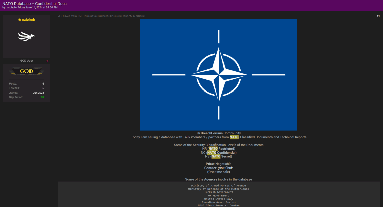Click the @nat0hub contact handle
Image resolution: width=383 pixels, height=207 pixels.
click(225, 168)
